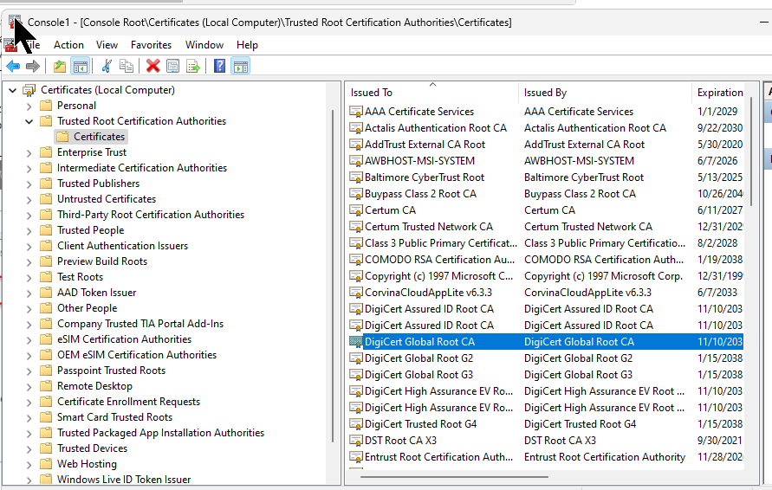
Task: Click certificate icon of AWBHOST-MSI-SYSTEM
Action: click(x=356, y=161)
